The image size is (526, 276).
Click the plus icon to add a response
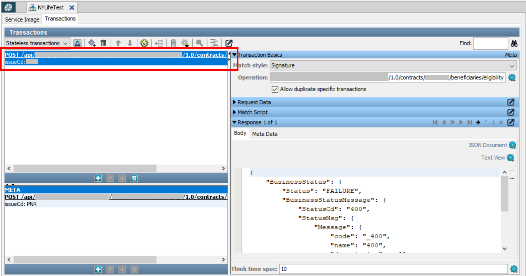[478, 122]
